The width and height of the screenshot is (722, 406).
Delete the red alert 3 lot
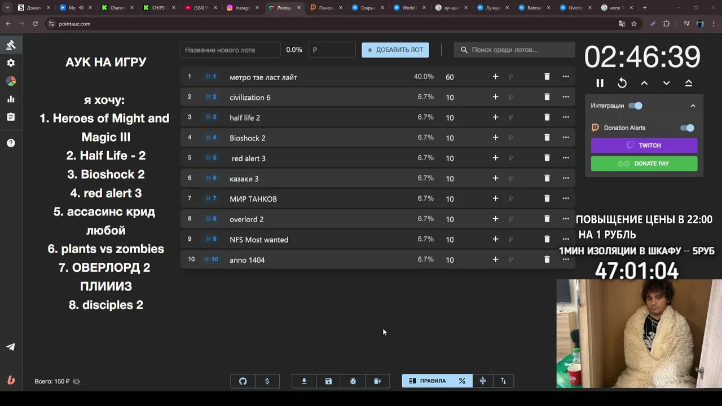(x=547, y=158)
